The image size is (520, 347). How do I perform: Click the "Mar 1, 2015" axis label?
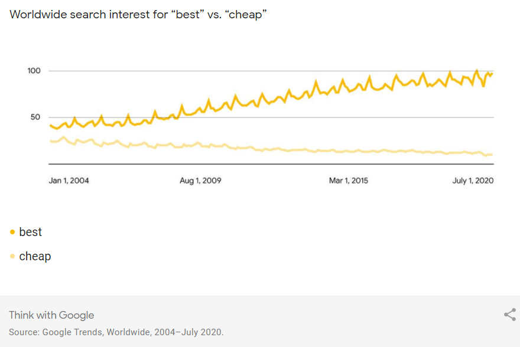point(348,181)
